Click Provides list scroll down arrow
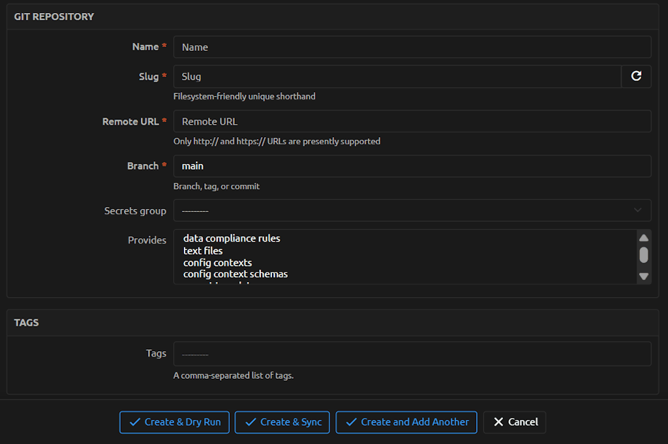The image size is (668, 444). (644, 276)
